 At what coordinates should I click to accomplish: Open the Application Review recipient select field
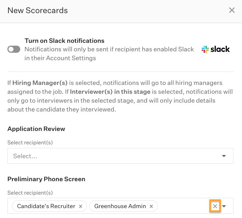pyautogui.click(x=113, y=156)
